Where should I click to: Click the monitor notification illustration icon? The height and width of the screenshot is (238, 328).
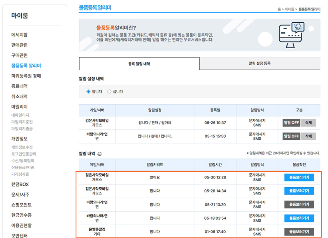(291, 35)
